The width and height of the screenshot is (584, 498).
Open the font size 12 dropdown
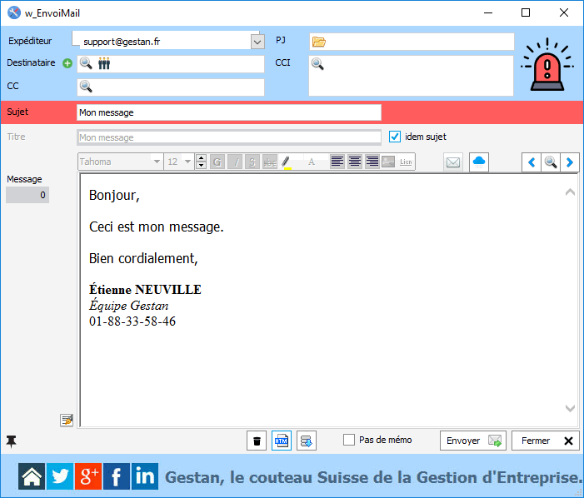tap(187, 162)
